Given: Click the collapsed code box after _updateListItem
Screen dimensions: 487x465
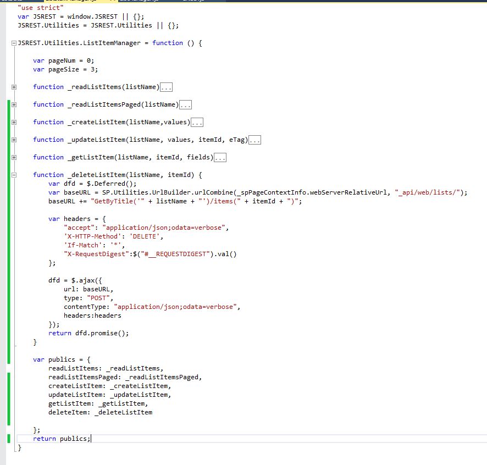Looking at the screenshot, I should (253, 140).
